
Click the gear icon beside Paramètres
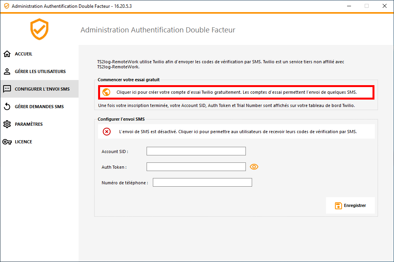pos(7,124)
